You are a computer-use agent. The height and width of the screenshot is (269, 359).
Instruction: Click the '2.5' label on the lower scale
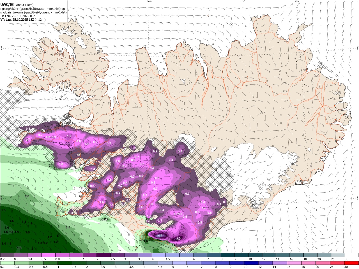click(103, 267)
